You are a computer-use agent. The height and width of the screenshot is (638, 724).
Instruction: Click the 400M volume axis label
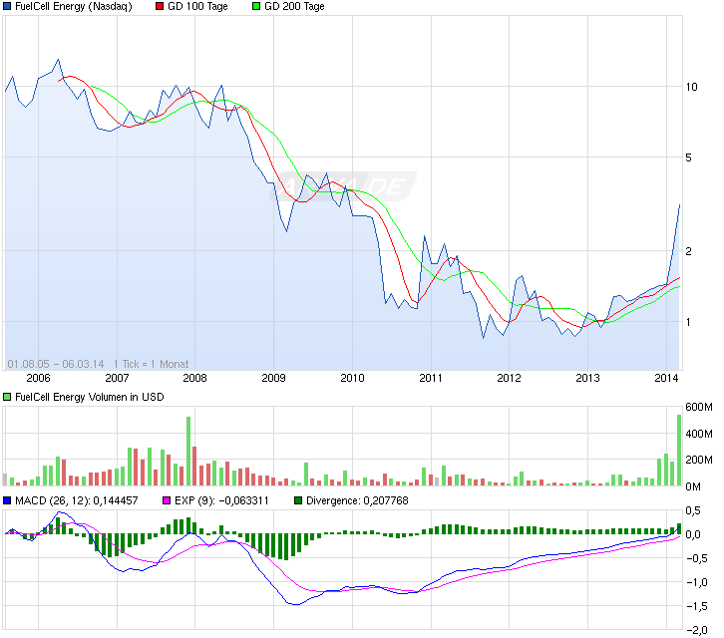tap(699, 434)
